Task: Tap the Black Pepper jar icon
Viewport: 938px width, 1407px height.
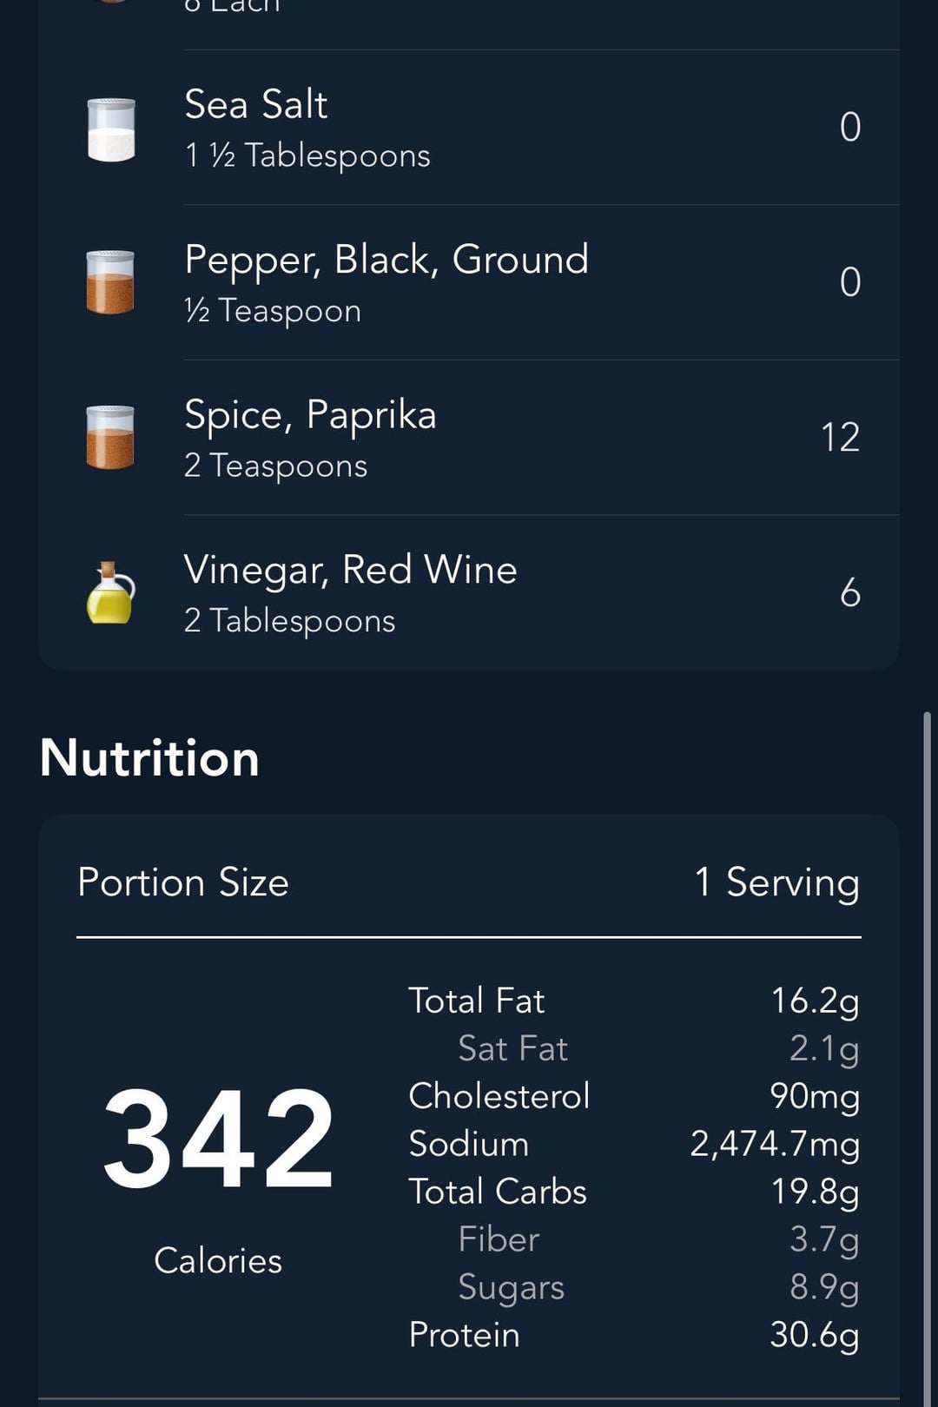Action: (110, 282)
